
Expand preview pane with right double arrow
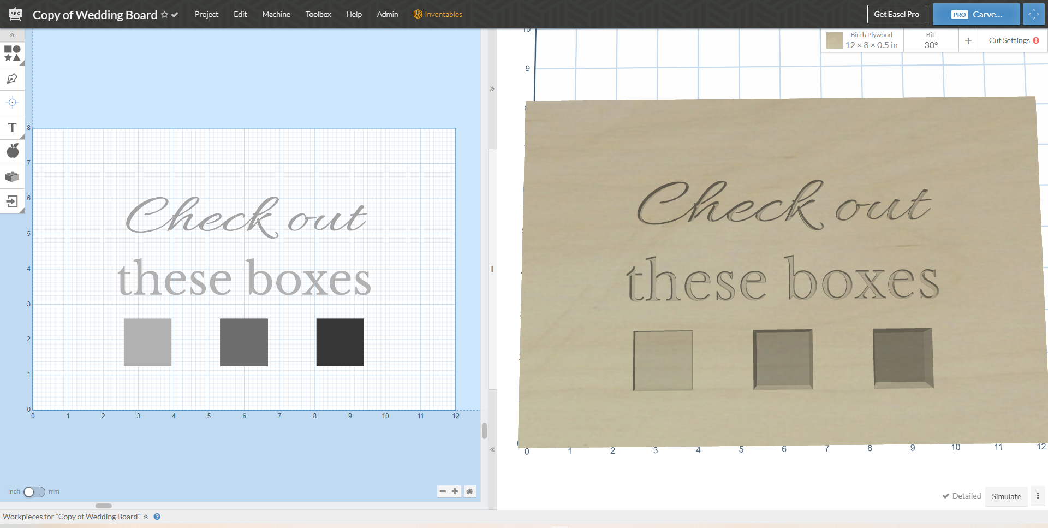click(492, 88)
